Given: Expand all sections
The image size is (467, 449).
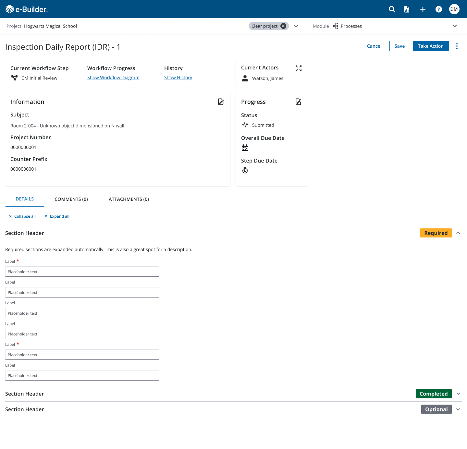Looking at the screenshot, I should point(57,216).
